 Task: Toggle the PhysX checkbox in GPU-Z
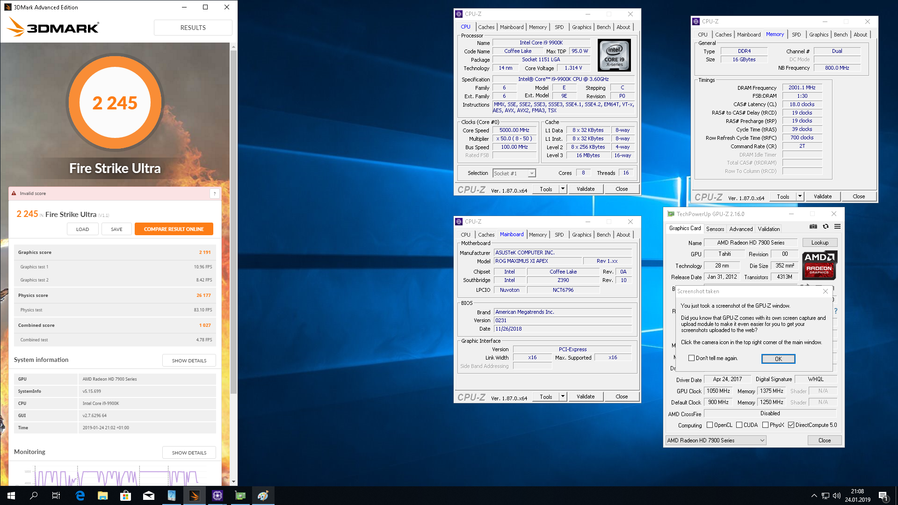(x=766, y=425)
